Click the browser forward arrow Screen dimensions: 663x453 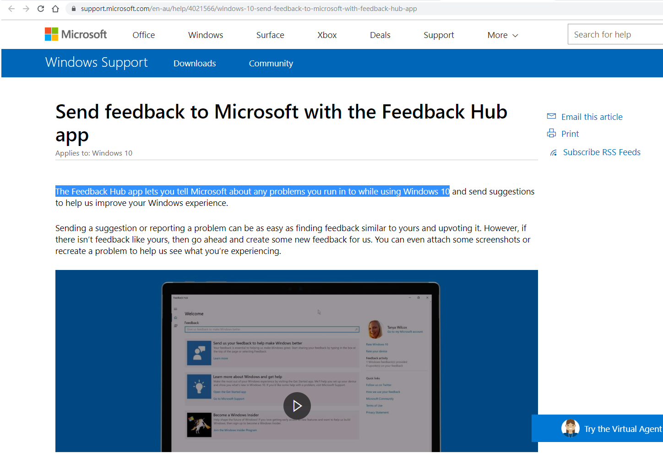tap(26, 9)
